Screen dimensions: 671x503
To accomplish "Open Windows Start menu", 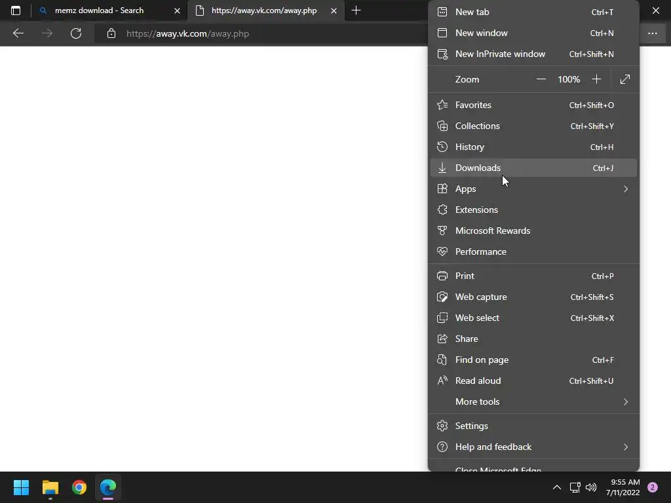I will click(x=21, y=487).
